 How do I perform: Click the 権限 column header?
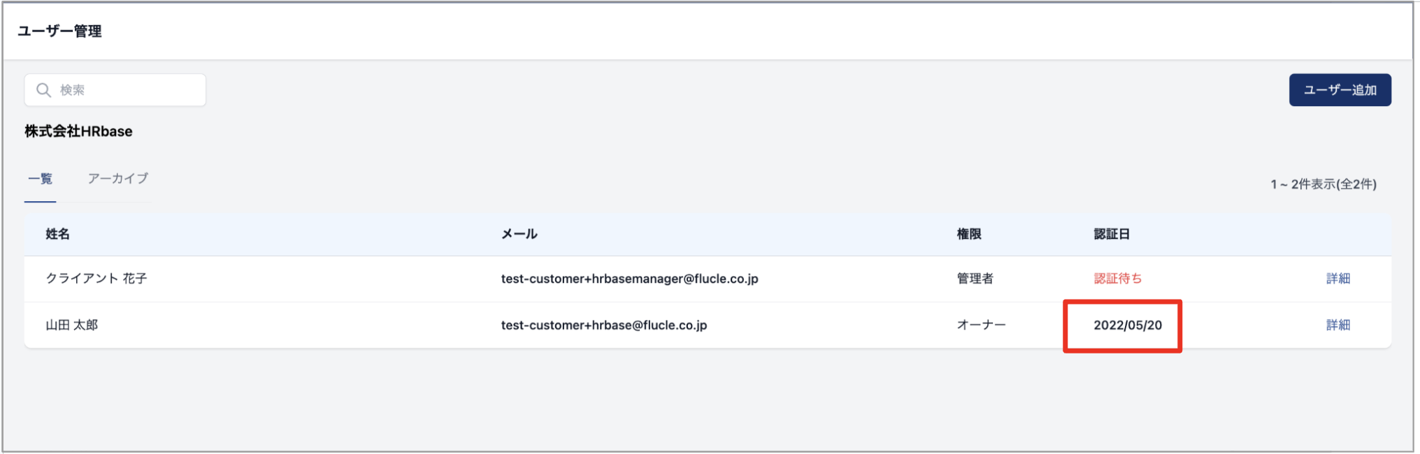(969, 234)
